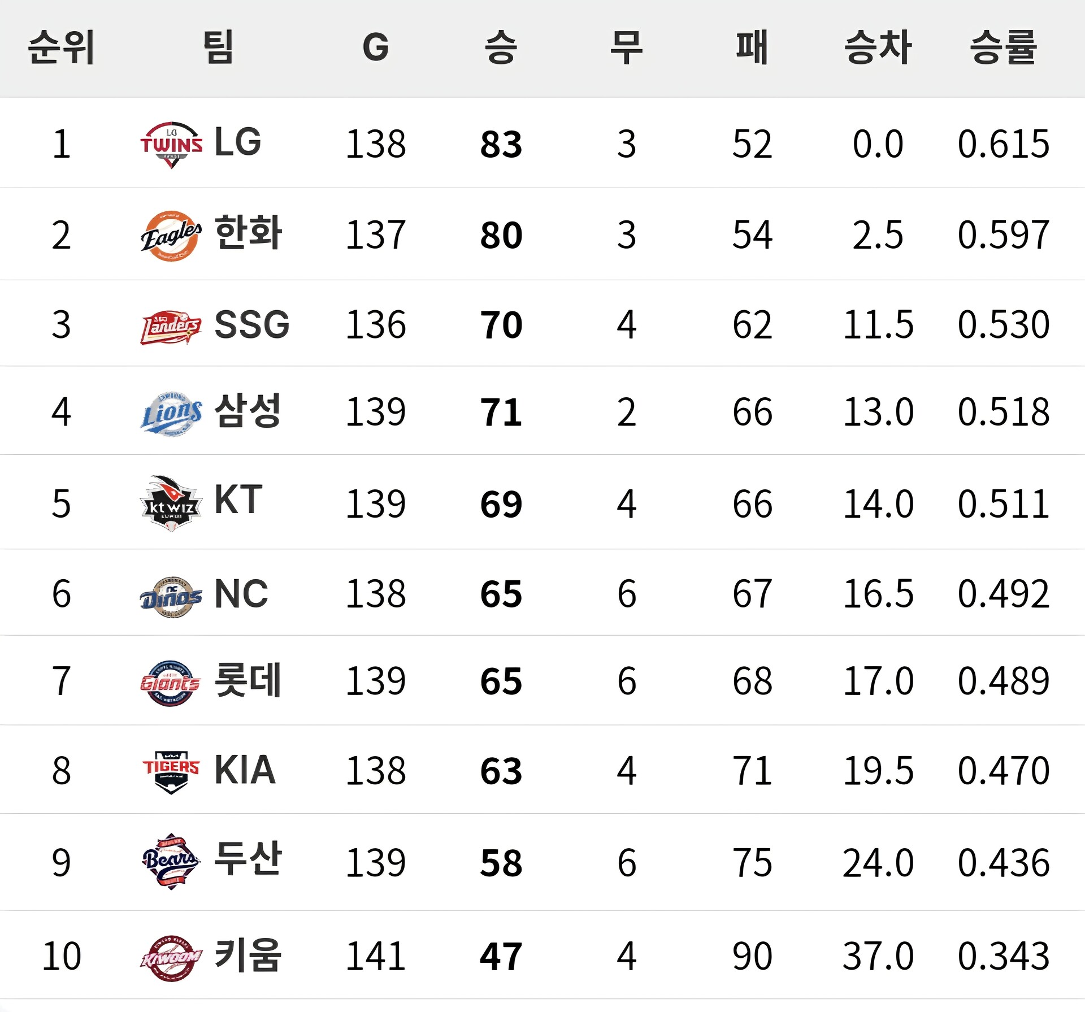
Task: Click the LG Twins team logo
Action: click(x=171, y=144)
